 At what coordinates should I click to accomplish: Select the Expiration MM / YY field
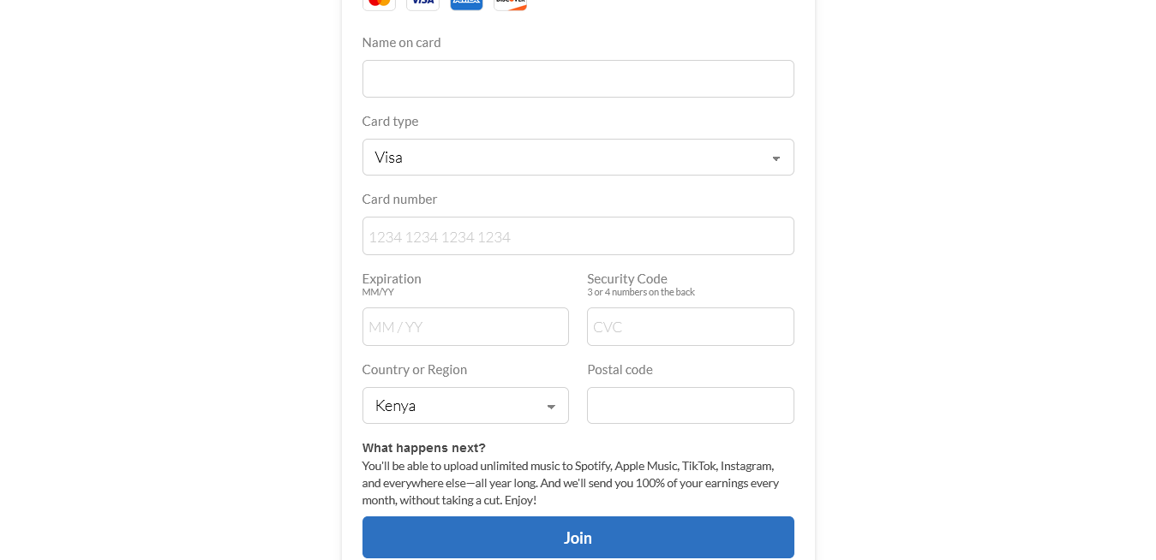[x=465, y=327]
